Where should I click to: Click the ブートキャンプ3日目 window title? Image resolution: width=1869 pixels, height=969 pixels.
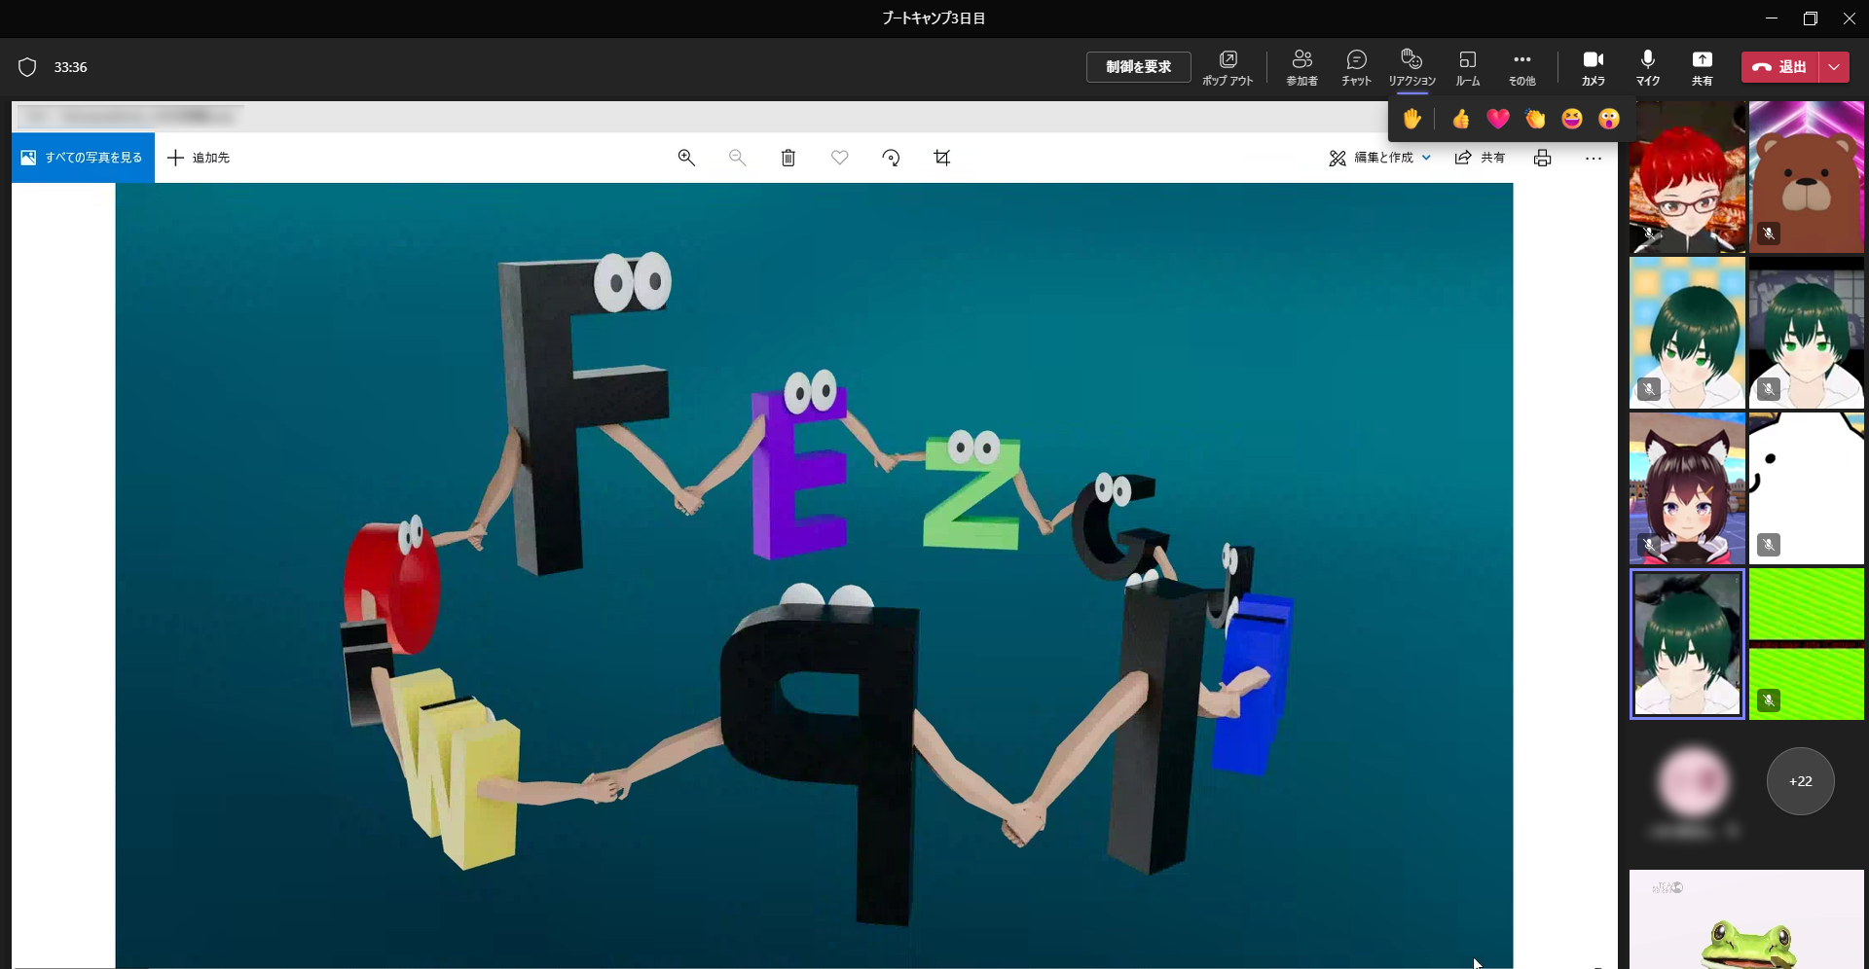(934, 18)
